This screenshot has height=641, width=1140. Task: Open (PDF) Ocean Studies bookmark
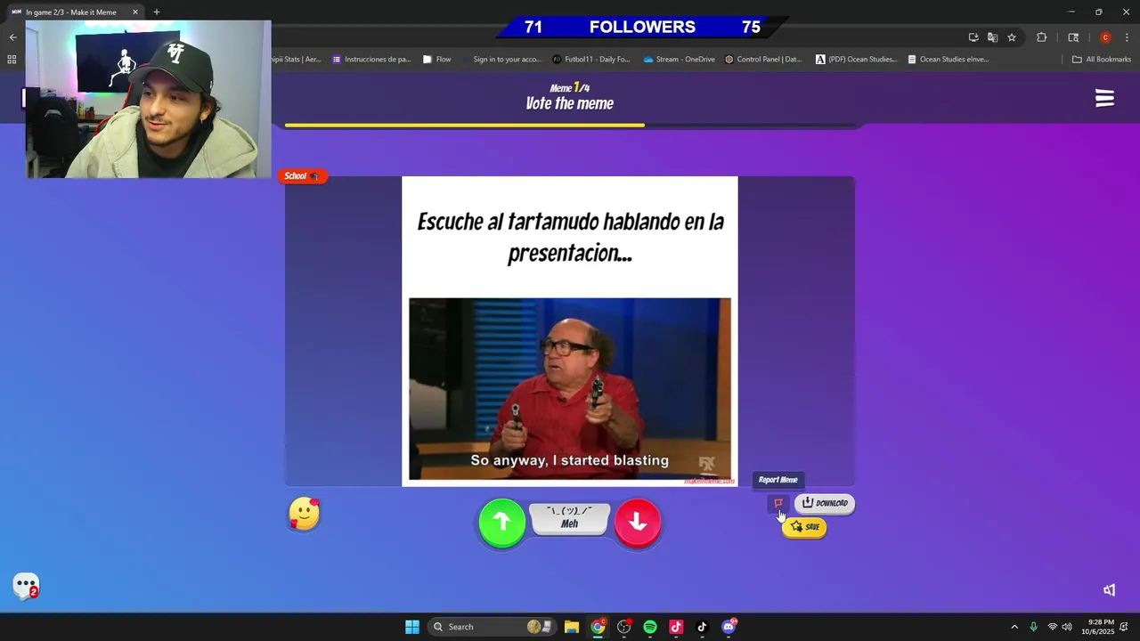click(x=856, y=60)
